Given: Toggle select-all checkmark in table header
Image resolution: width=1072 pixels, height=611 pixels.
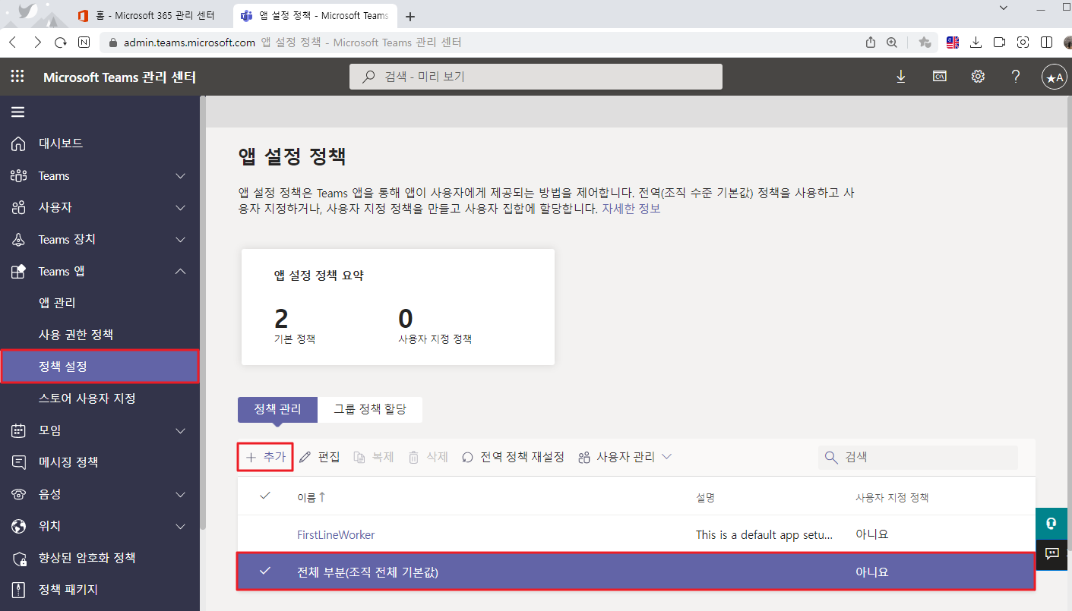Looking at the screenshot, I should click(x=265, y=496).
